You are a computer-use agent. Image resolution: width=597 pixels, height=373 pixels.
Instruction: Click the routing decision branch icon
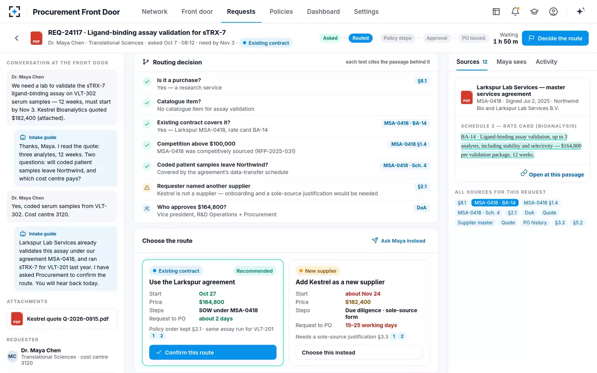click(x=146, y=62)
